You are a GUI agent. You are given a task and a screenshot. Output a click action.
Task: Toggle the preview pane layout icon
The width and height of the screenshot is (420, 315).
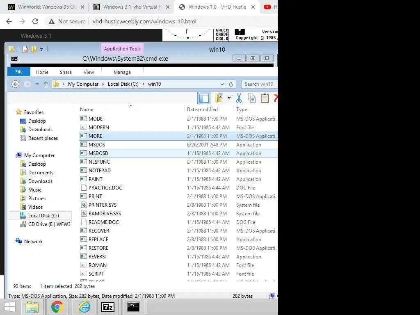[204, 98]
